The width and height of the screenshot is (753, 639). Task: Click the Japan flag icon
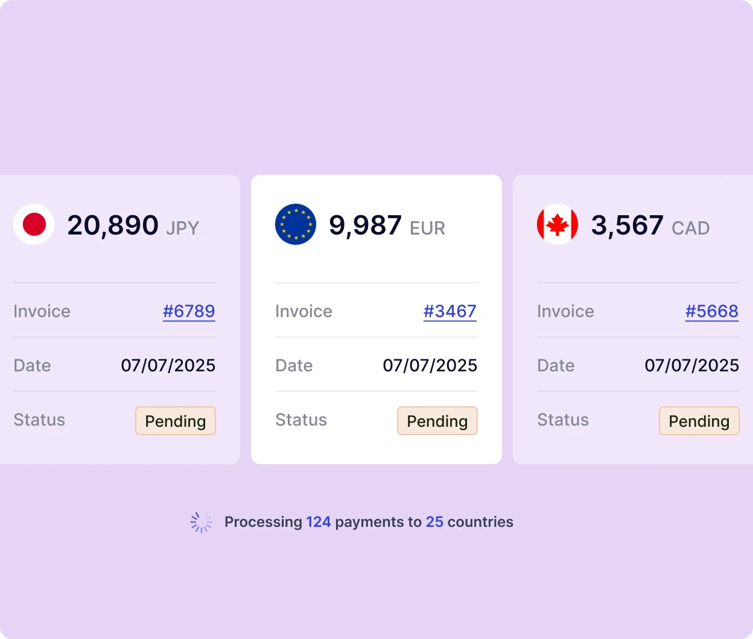click(x=34, y=224)
